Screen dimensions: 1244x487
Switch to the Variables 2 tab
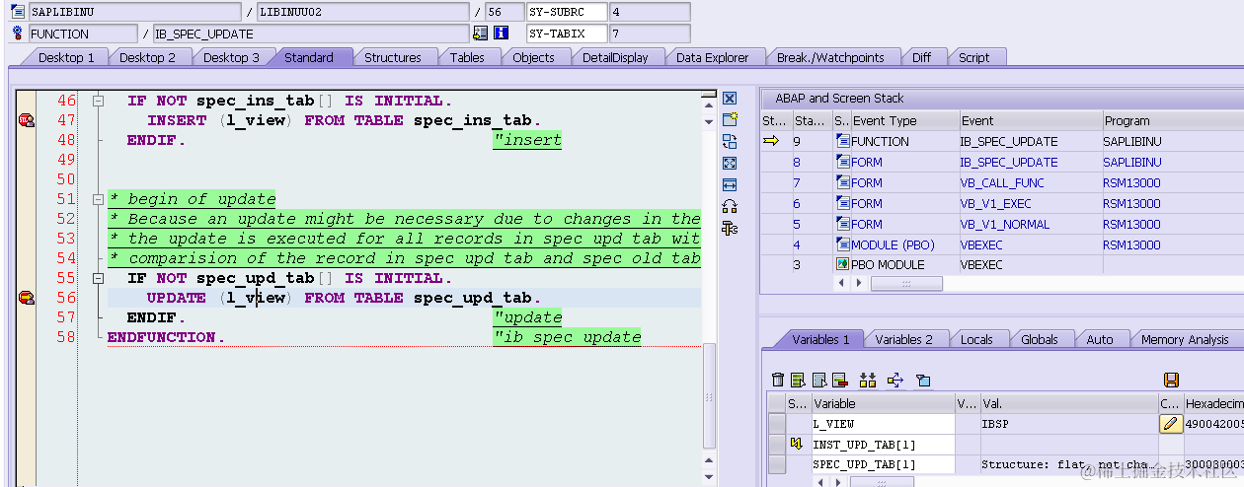pos(903,339)
